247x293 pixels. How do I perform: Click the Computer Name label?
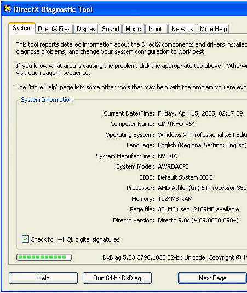[133, 124]
